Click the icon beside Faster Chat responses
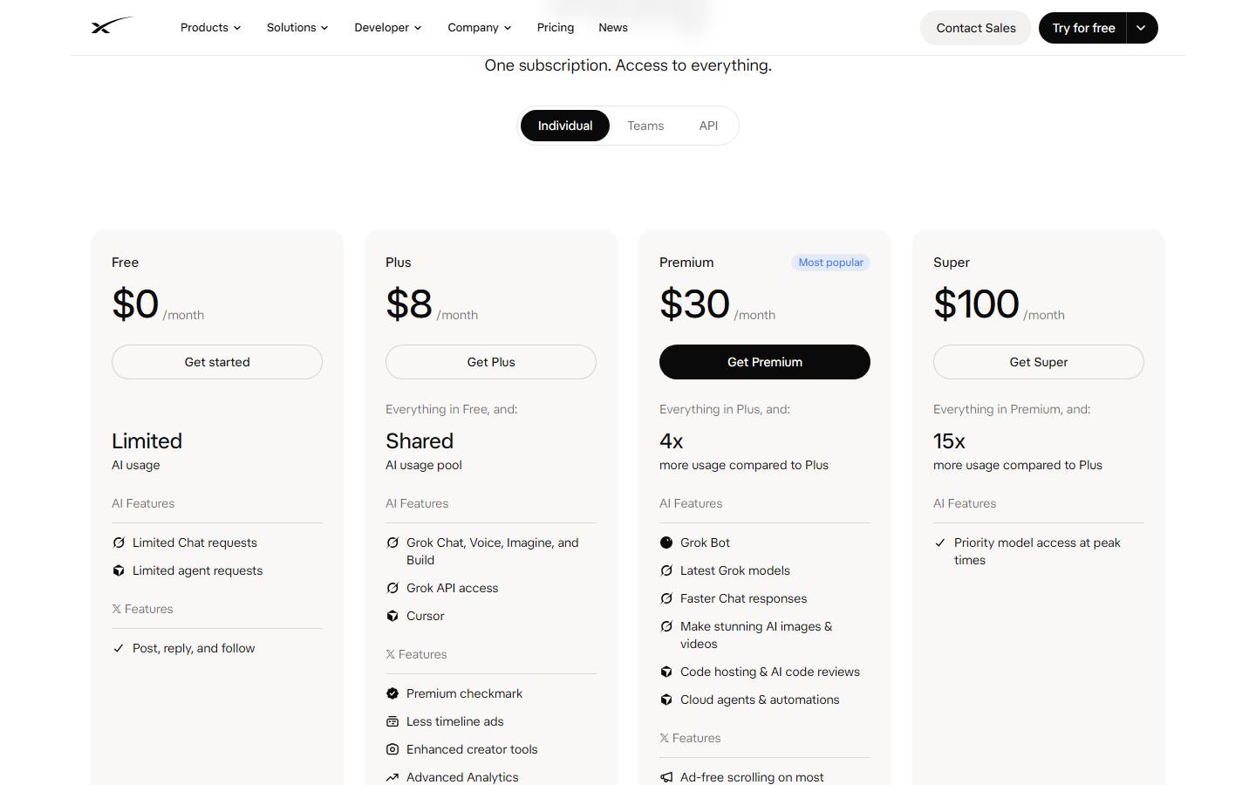The height and width of the screenshot is (785, 1256). [x=666, y=598]
